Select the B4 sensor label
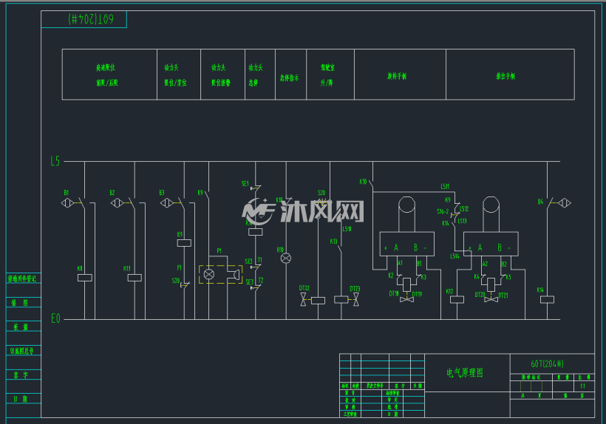Image resolution: width=606 pixels, height=424 pixels. click(540, 201)
